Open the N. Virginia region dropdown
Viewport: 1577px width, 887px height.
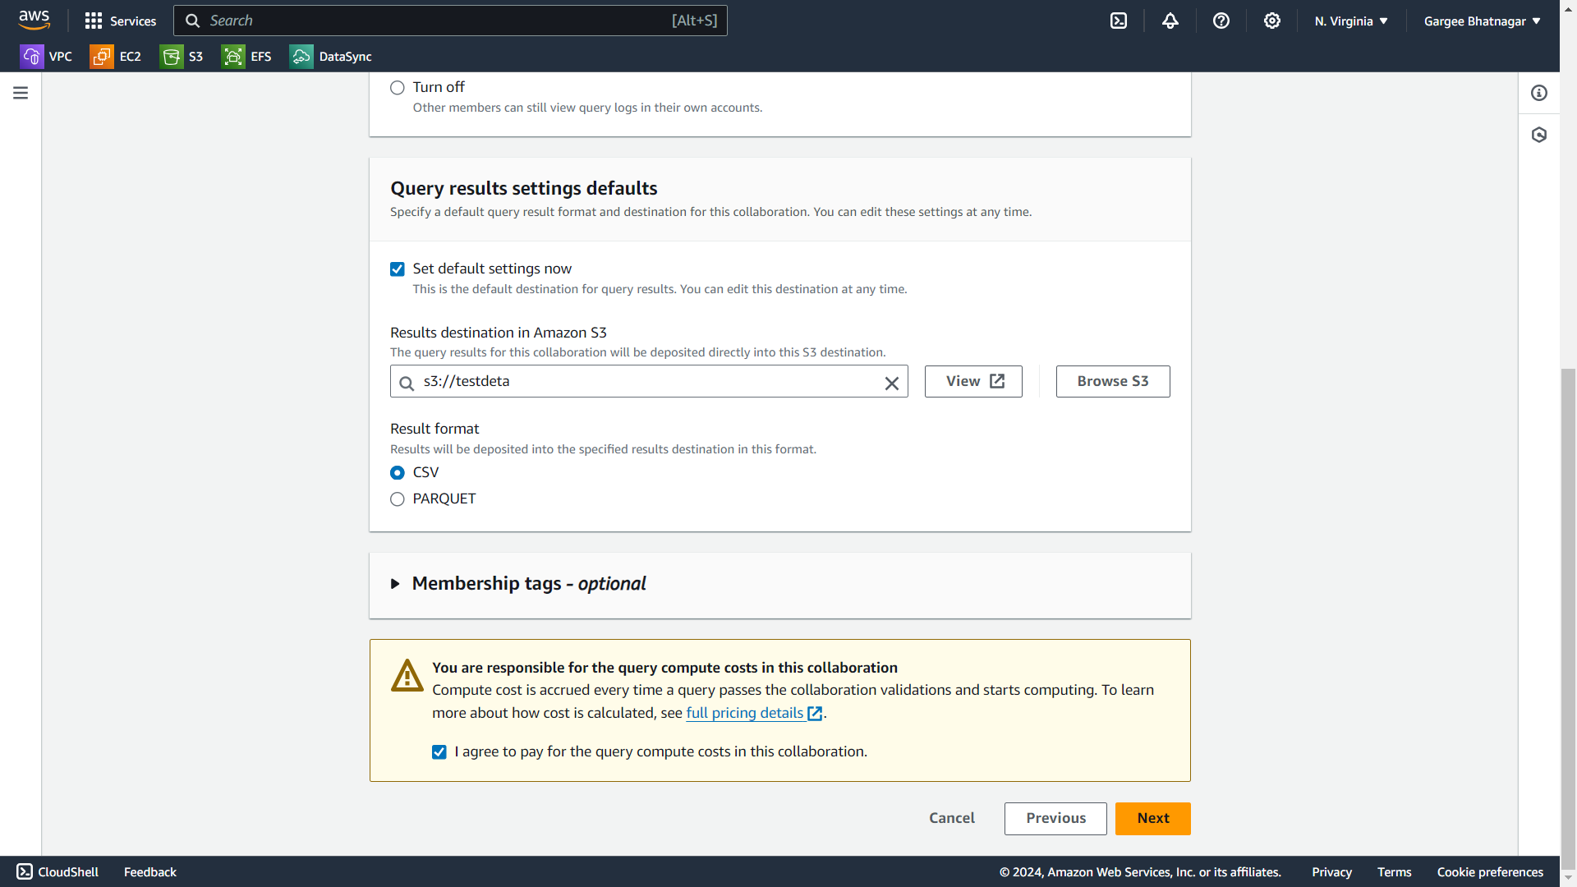pos(1351,21)
